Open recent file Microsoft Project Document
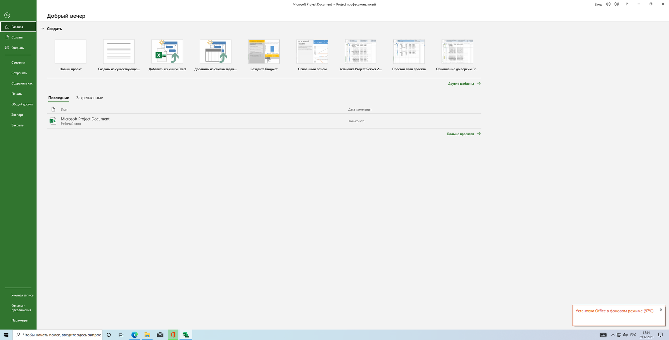669x340 pixels. 264,121
